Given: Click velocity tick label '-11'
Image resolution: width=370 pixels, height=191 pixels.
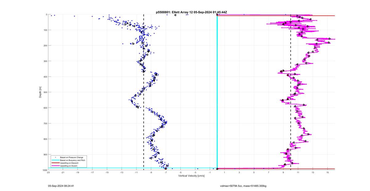Looking at the screenshot, I should (136, 173).
